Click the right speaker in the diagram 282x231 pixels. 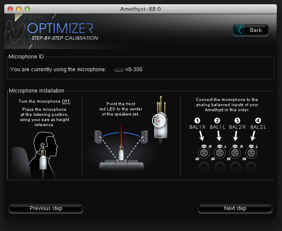click(x=144, y=137)
